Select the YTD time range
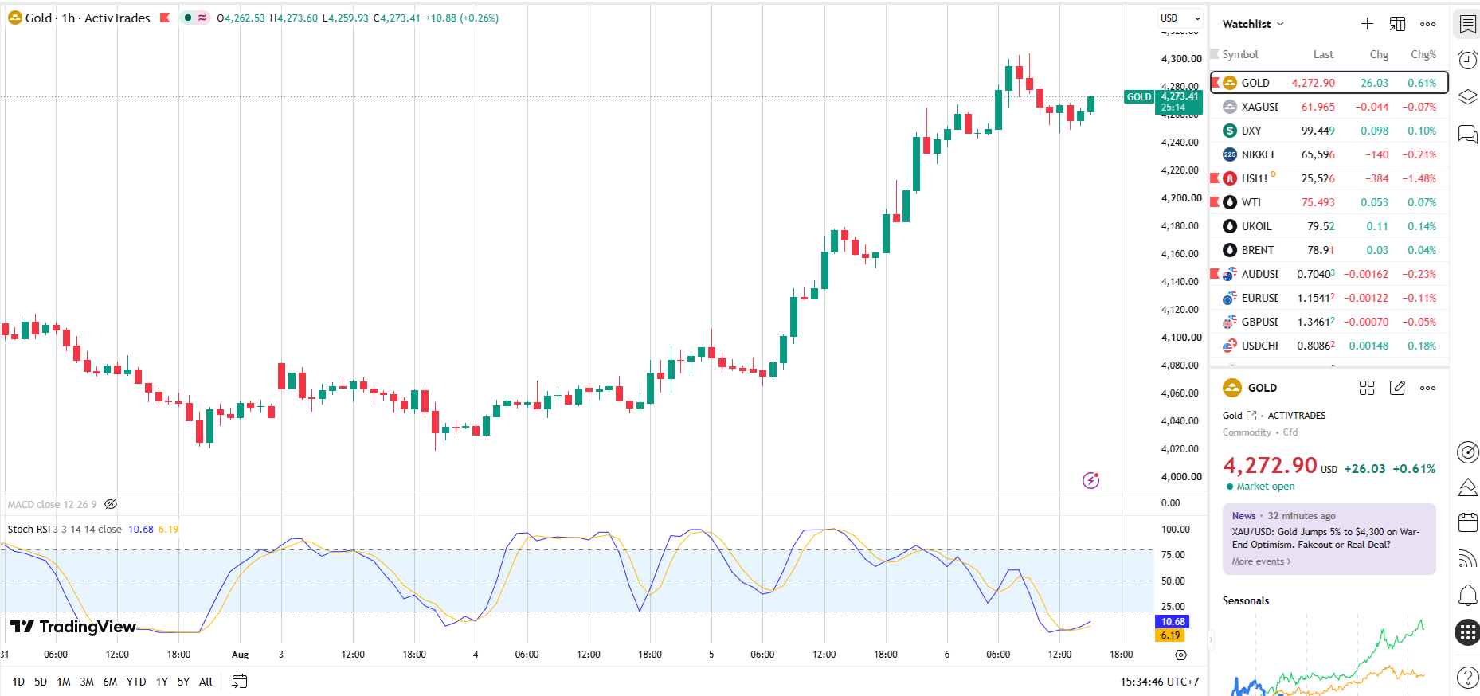 point(136,682)
